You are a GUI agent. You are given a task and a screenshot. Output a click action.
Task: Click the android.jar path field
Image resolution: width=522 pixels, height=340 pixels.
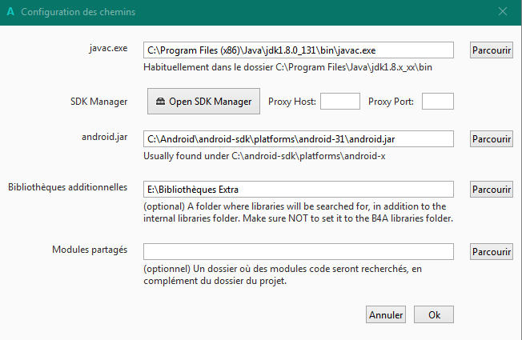[x=298, y=138]
